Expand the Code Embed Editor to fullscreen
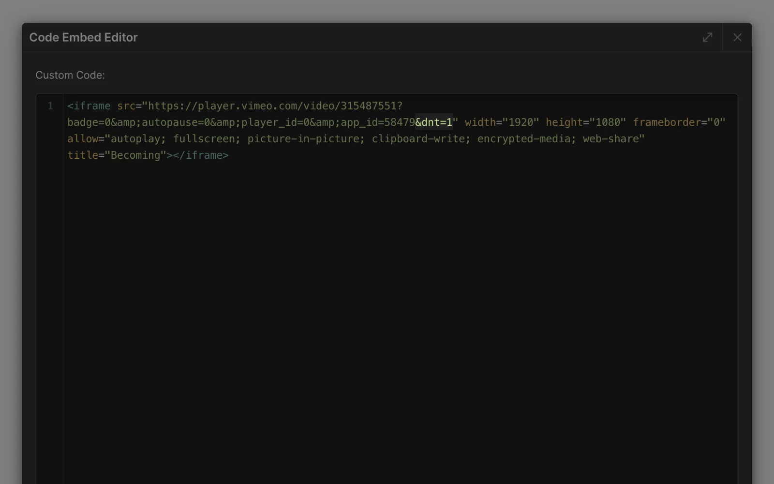 click(707, 37)
